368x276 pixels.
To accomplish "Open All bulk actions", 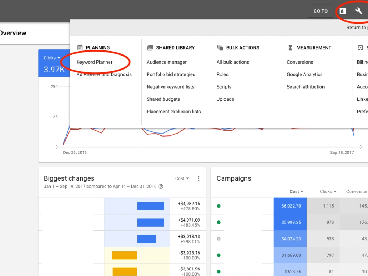I will click(233, 62).
